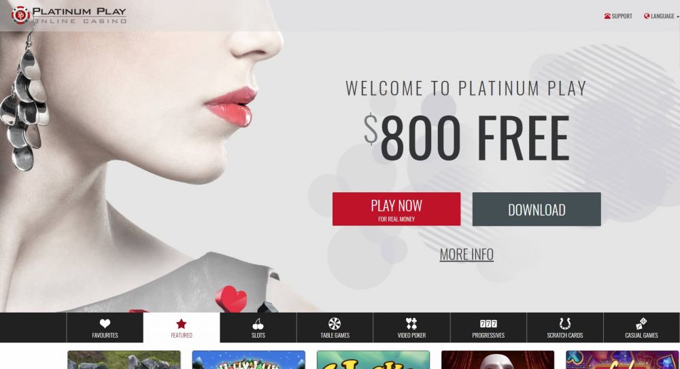This screenshot has height=369, width=680.
Task: Open the Favourites heart icon tab
Action: pyautogui.click(x=105, y=323)
